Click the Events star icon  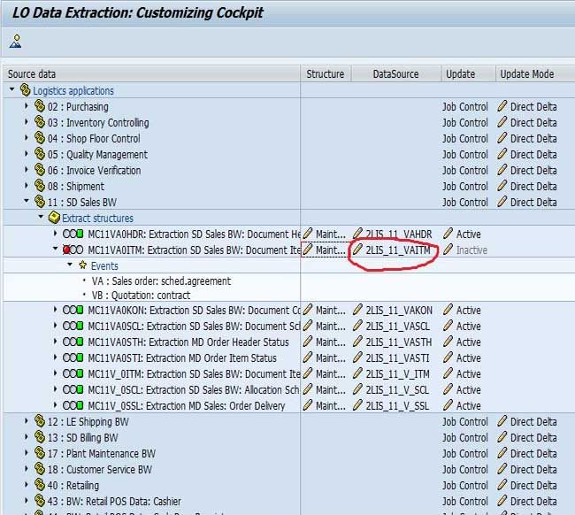tap(83, 265)
